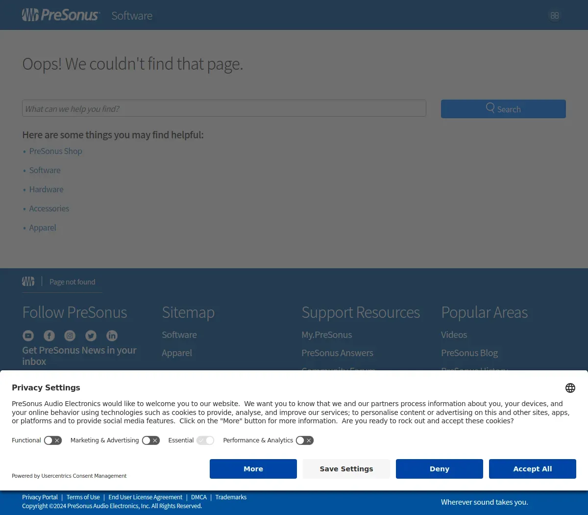This screenshot has width=588, height=515.
Task: Open PreSonus Answers link
Action: [338, 353]
